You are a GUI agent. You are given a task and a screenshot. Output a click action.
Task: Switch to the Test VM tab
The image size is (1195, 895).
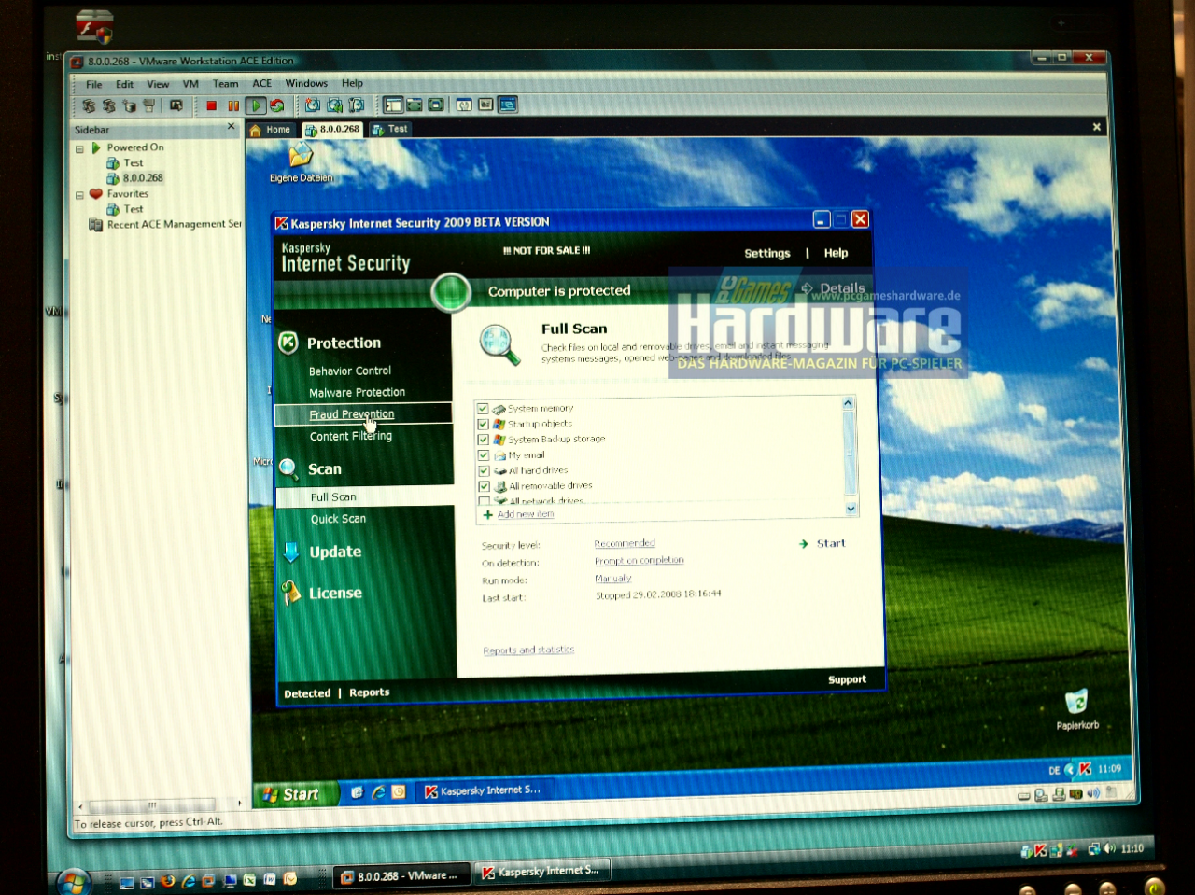tap(390, 130)
